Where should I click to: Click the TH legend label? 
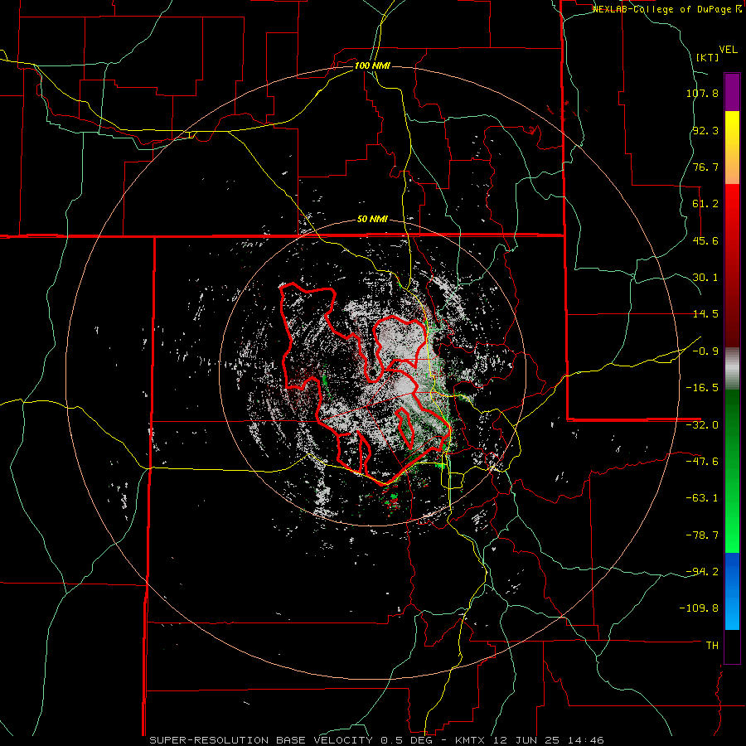[x=712, y=645]
